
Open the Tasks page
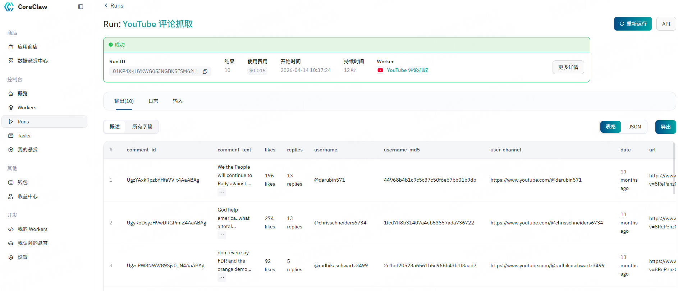tap(24, 136)
